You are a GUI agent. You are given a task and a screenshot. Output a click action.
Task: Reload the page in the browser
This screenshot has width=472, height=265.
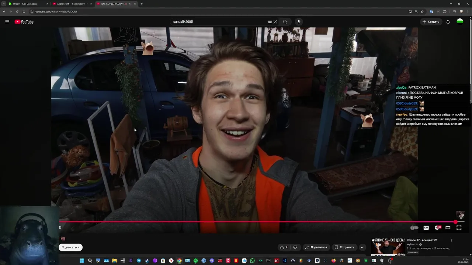click(x=17, y=11)
